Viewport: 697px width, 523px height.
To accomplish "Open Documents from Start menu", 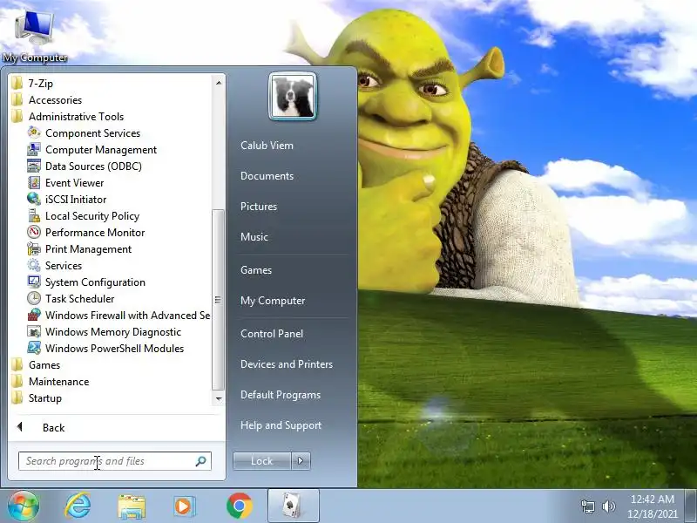I will click(267, 176).
